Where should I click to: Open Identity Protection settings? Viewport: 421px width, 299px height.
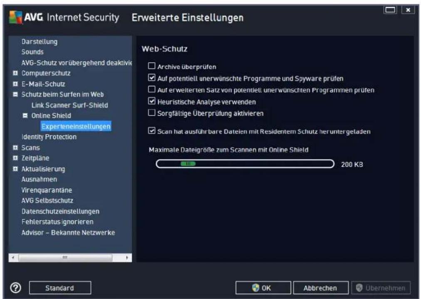pyautogui.click(x=49, y=137)
